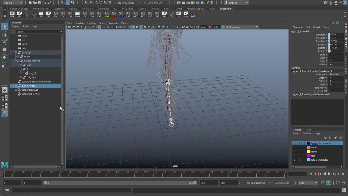Click the Modeling Toolkit icon at top right

click(x=326, y=3)
